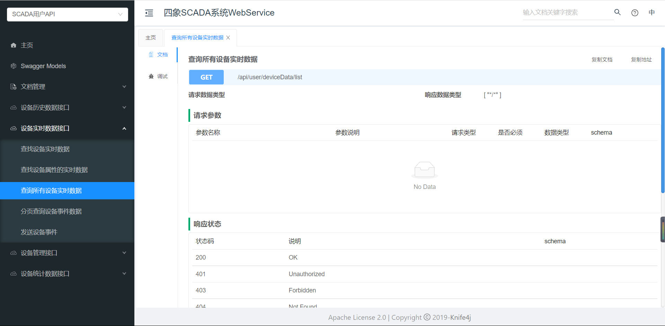Viewport: 665px width, 326px height.
Task: Open Swagger Models from sidebar
Action: click(43, 66)
